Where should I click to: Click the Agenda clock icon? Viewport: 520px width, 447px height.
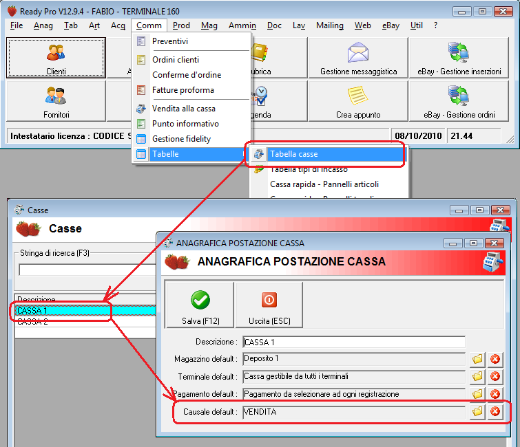click(x=260, y=96)
